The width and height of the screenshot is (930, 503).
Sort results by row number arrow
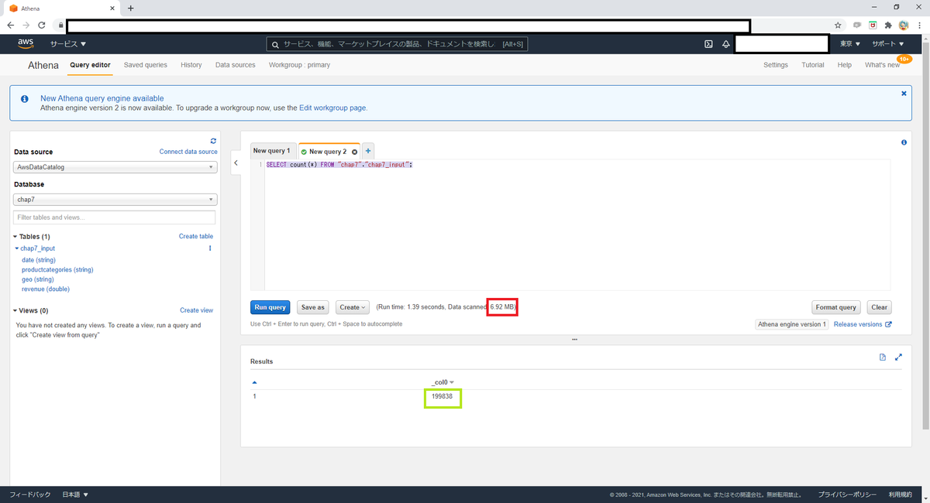click(254, 382)
